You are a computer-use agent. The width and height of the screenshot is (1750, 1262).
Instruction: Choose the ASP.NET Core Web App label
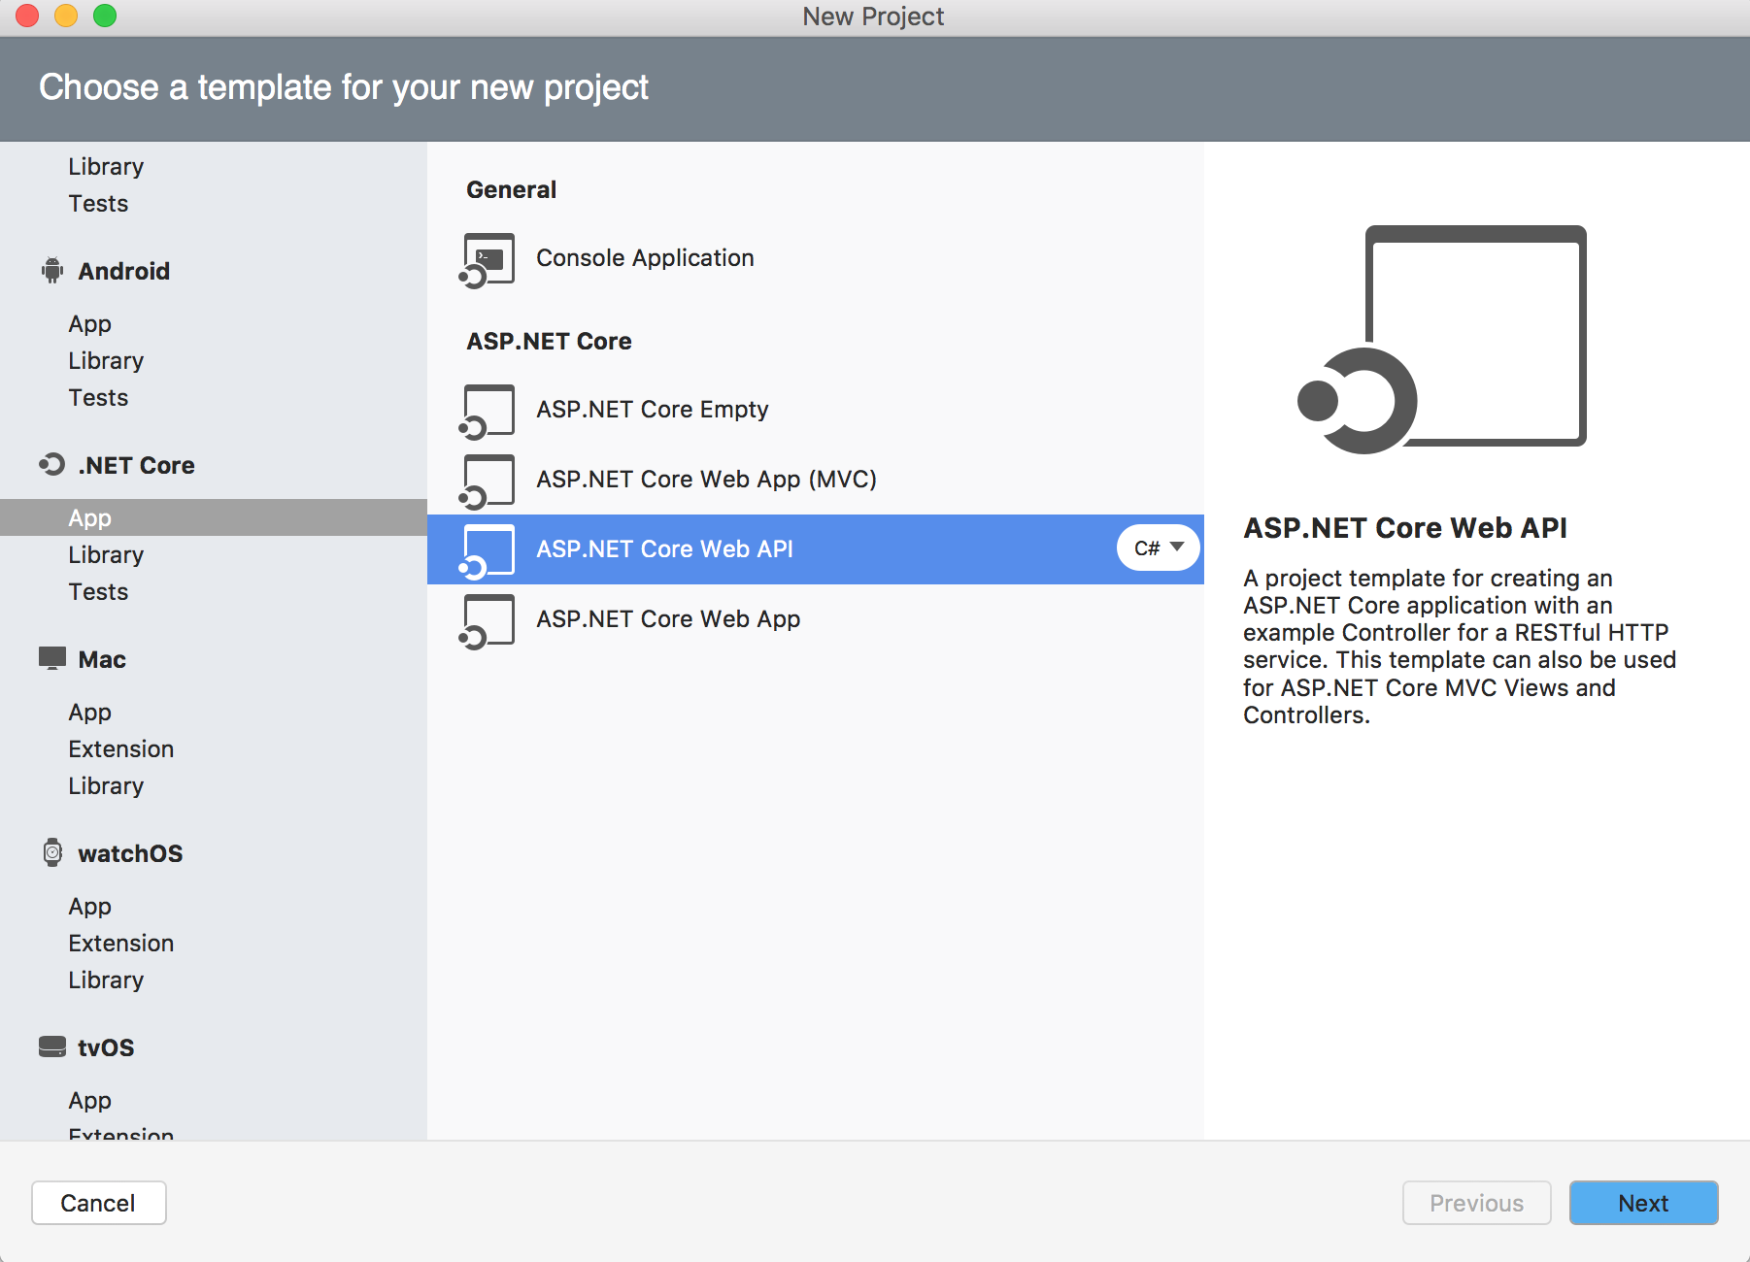(668, 619)
